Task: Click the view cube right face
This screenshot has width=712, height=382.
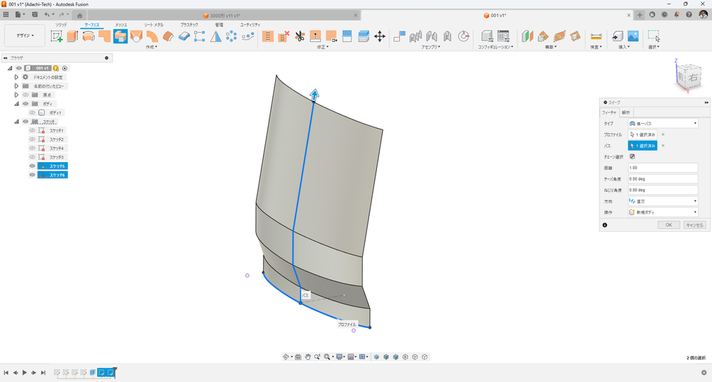Action: [x=692, y=77]
